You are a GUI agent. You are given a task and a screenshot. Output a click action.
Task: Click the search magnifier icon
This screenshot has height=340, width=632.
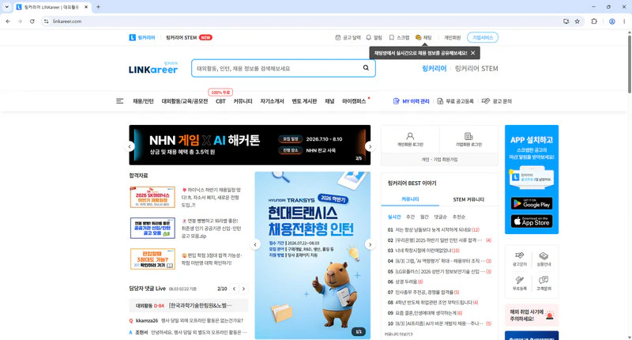[x=366, y=68]
